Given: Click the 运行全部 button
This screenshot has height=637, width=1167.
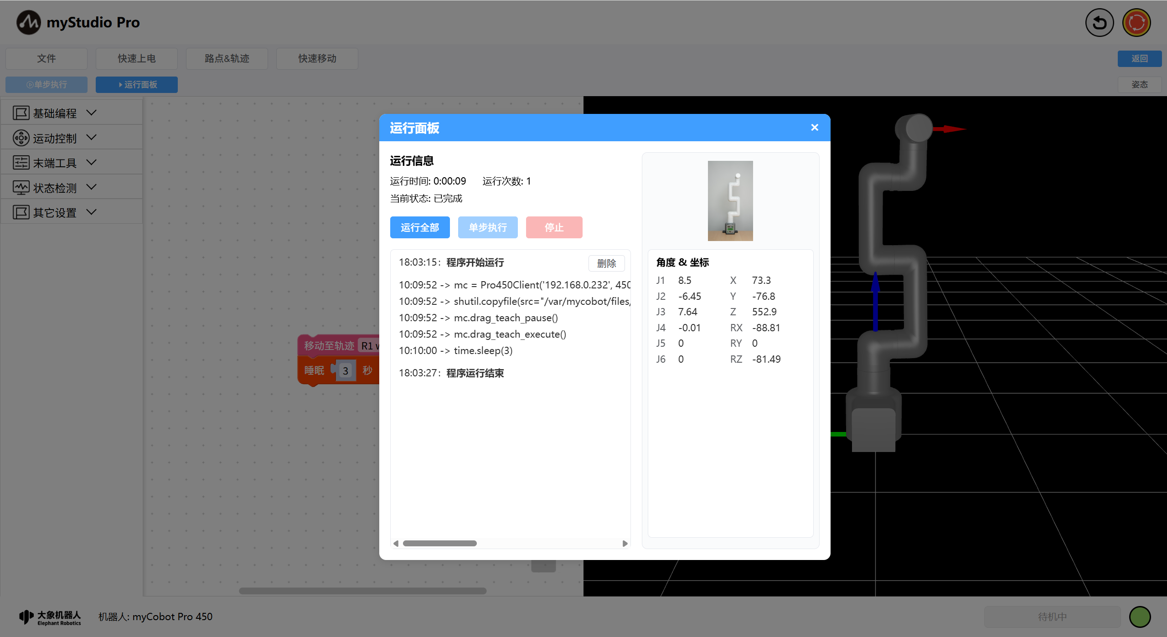Looking at the screenshot, I should point(419,227).
